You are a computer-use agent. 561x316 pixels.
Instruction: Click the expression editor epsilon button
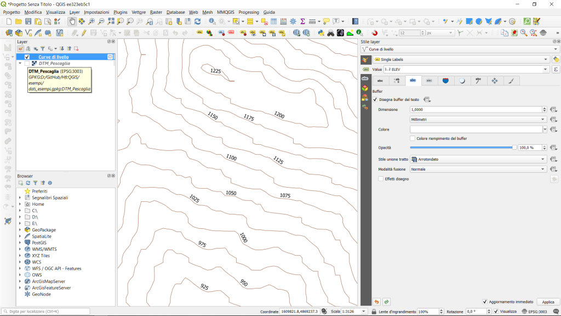(x=556, y=70)
